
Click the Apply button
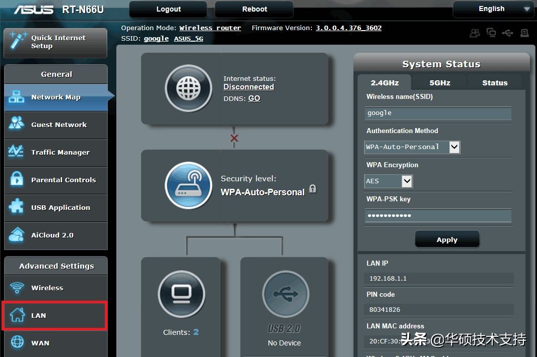coord(447,240)
